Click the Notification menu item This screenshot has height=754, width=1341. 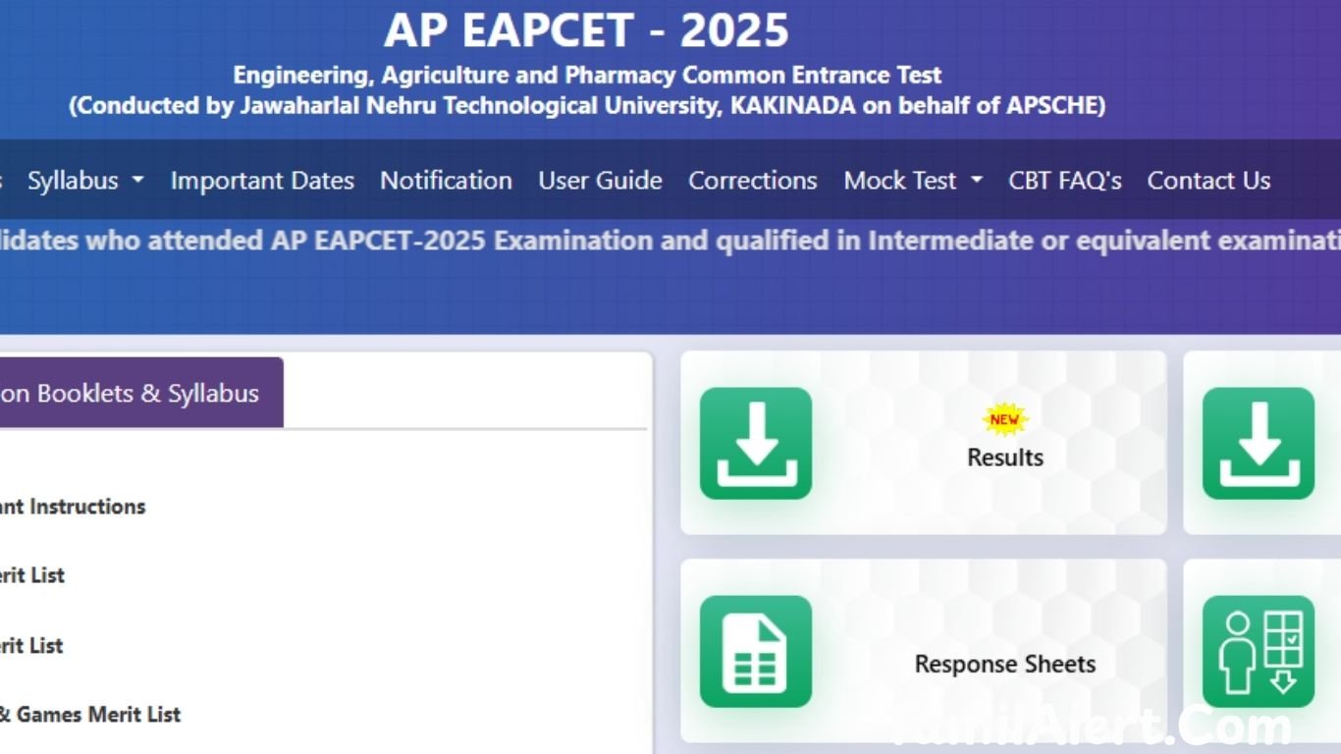(x=446, y=180)
